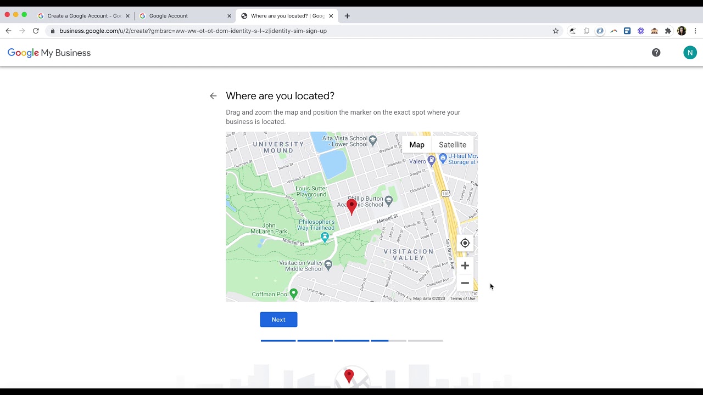703x395 pixels.
Task: Switch to Create a Google Account tab
Action: pyautogui.click(x=84, y=16)
